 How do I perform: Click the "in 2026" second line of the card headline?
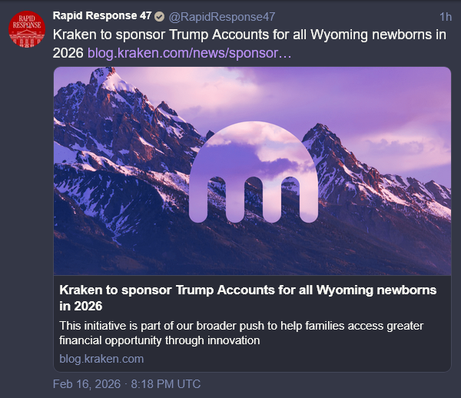click(x=81, y=305)
